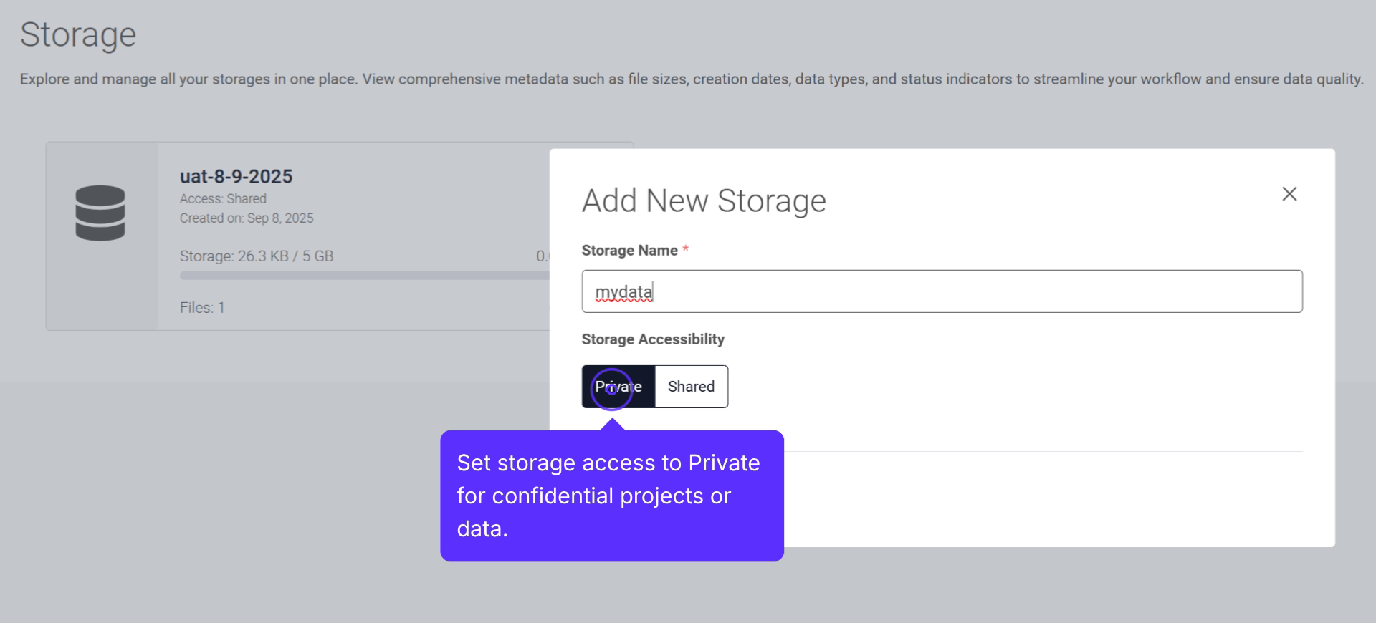Select the Private accessibility option
Image resolution: width=1376 pixels, height=623 pixels.
coord(618,387)
